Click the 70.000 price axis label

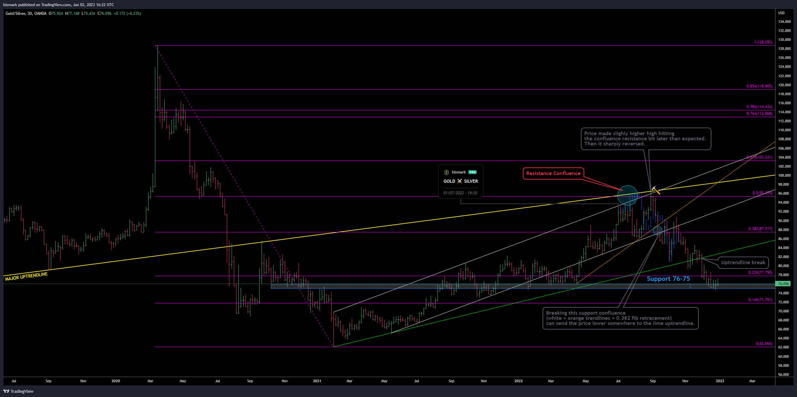click(783, 311)
